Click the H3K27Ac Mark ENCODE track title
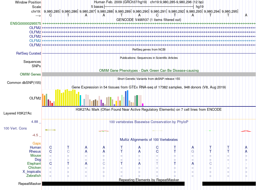This screenshot has width=256, height=190. (x=148, y=109)
